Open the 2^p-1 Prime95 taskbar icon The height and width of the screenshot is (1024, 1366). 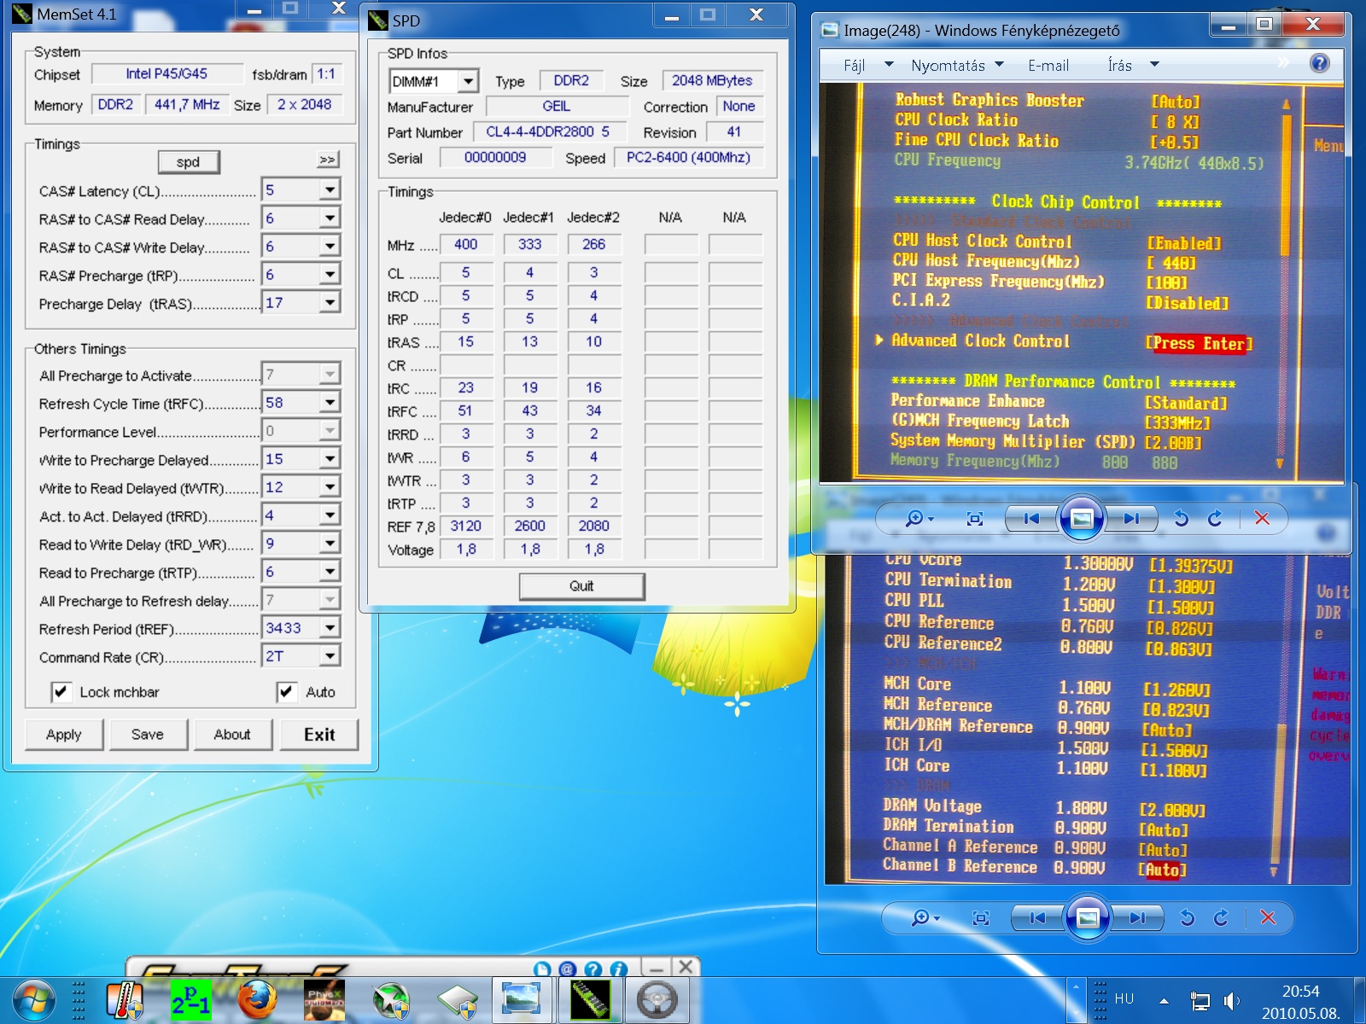(190, 1000)
